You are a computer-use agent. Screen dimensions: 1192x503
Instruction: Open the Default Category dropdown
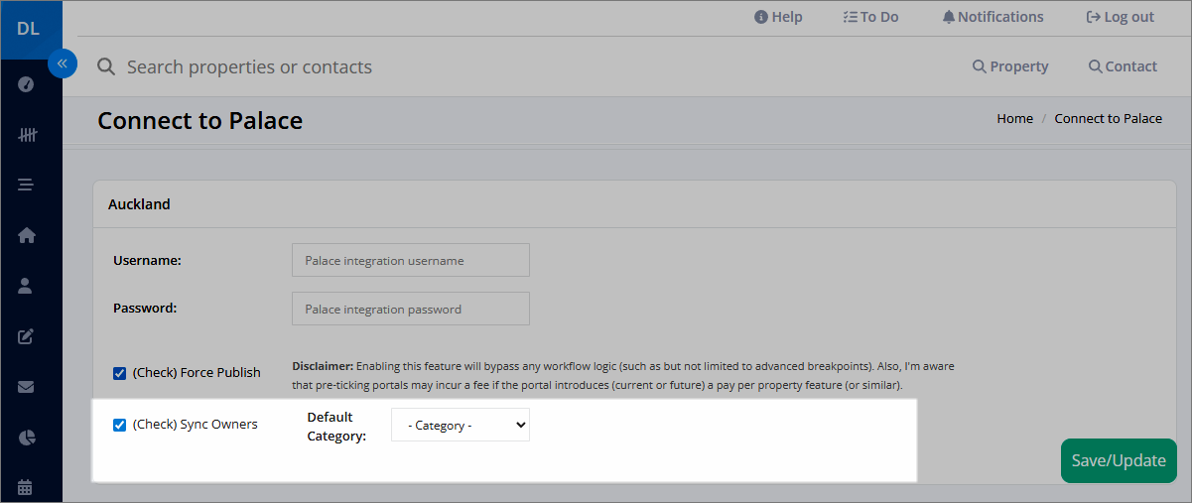pos(461,425)
